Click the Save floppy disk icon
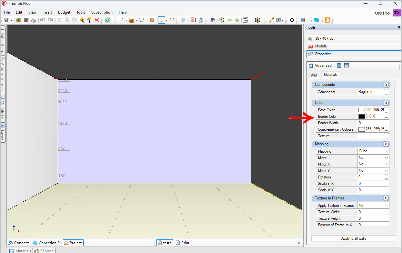This screenshot has height=253, width=402. [6, 20]
